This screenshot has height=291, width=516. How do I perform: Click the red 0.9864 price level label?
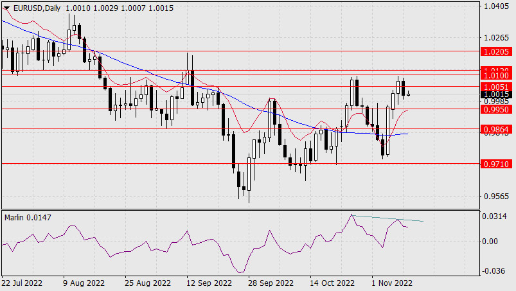point(495,129)
